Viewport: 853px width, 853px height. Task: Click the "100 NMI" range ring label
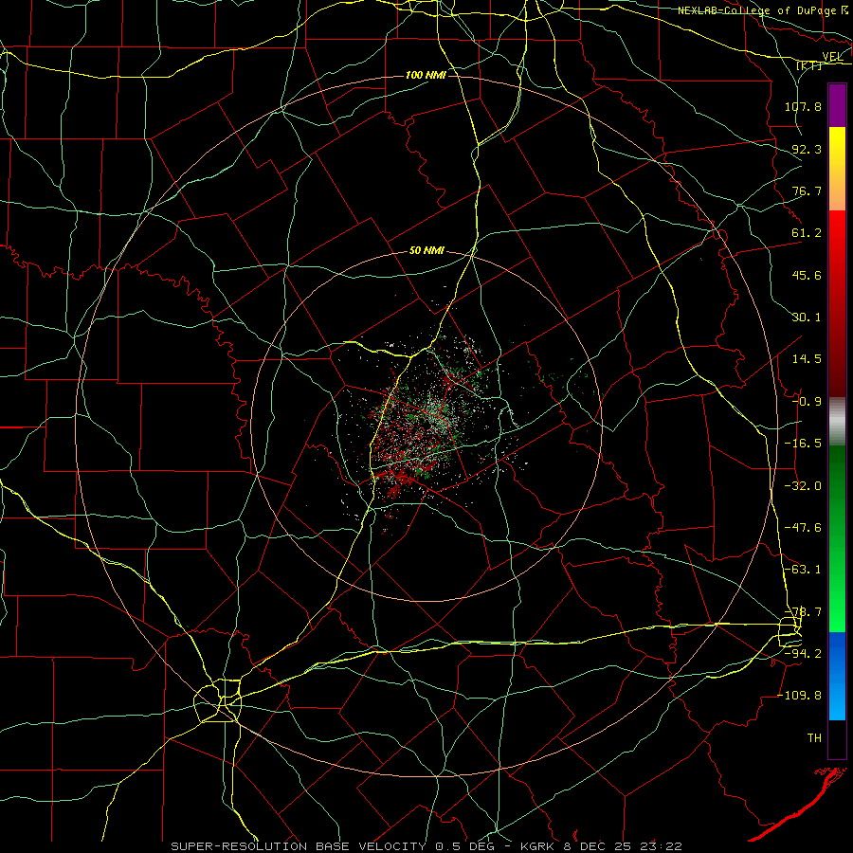[x=426, y=75]
